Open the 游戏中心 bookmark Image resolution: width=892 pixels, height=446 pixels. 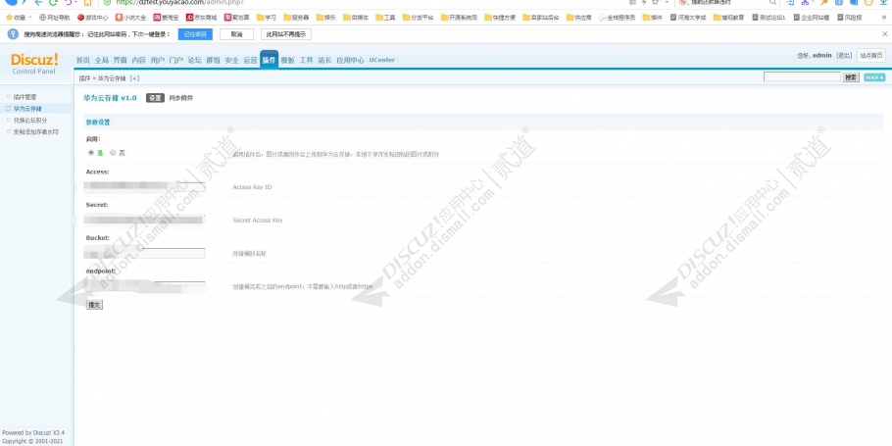[x=93, y=18]
